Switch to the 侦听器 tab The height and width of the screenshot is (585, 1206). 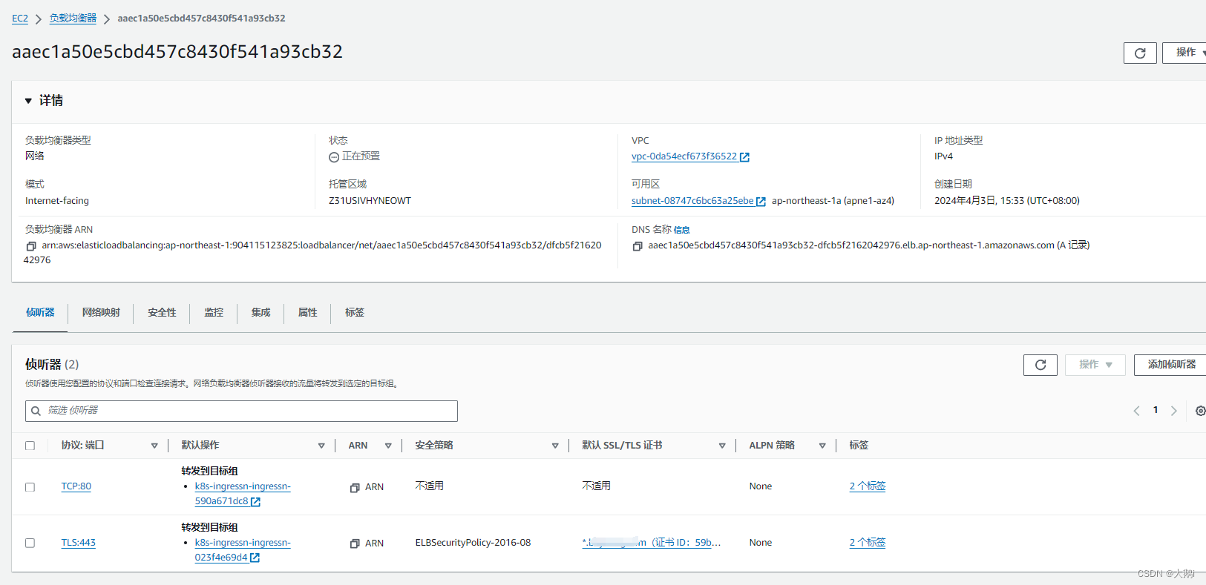pos(40,313)
